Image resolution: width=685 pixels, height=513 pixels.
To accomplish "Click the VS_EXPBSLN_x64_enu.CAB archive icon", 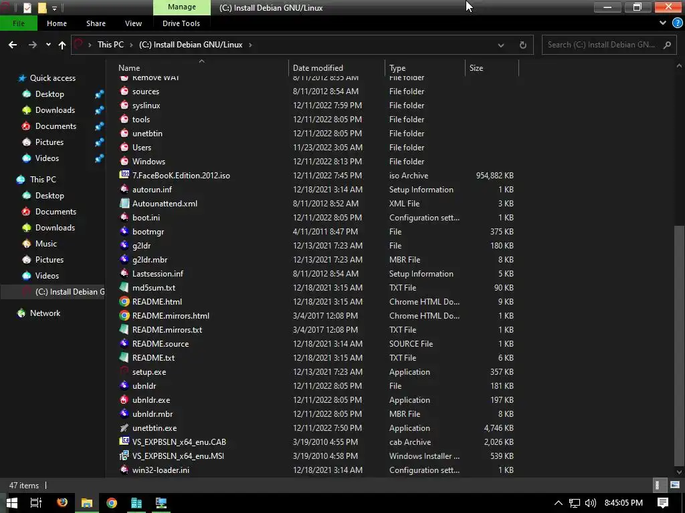I will [124, 442].
